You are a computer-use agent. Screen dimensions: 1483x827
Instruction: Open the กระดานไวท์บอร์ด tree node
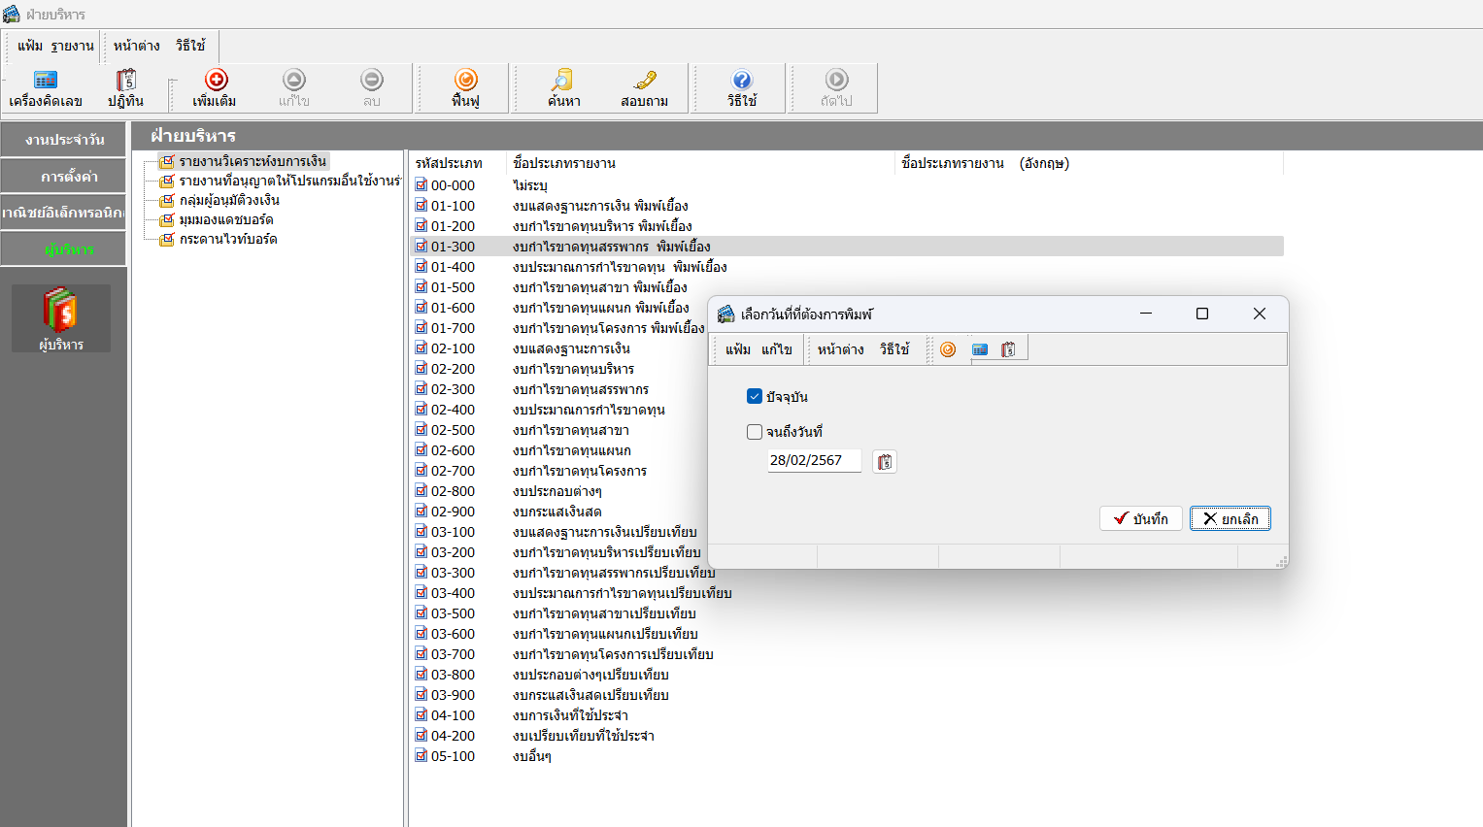228,239
